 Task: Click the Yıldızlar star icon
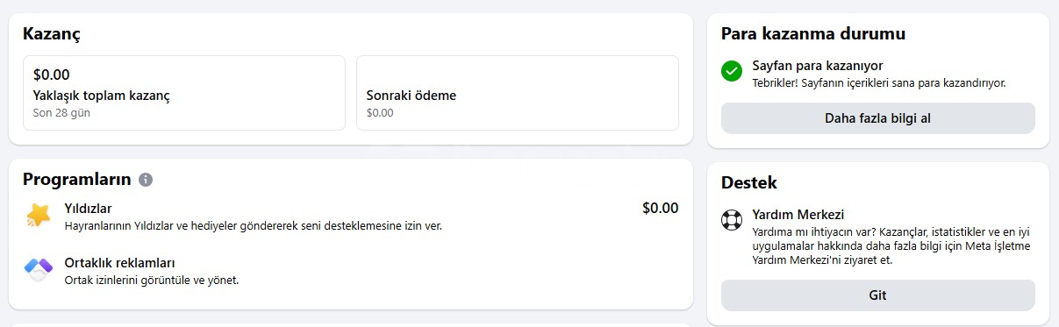click(39, 216)
